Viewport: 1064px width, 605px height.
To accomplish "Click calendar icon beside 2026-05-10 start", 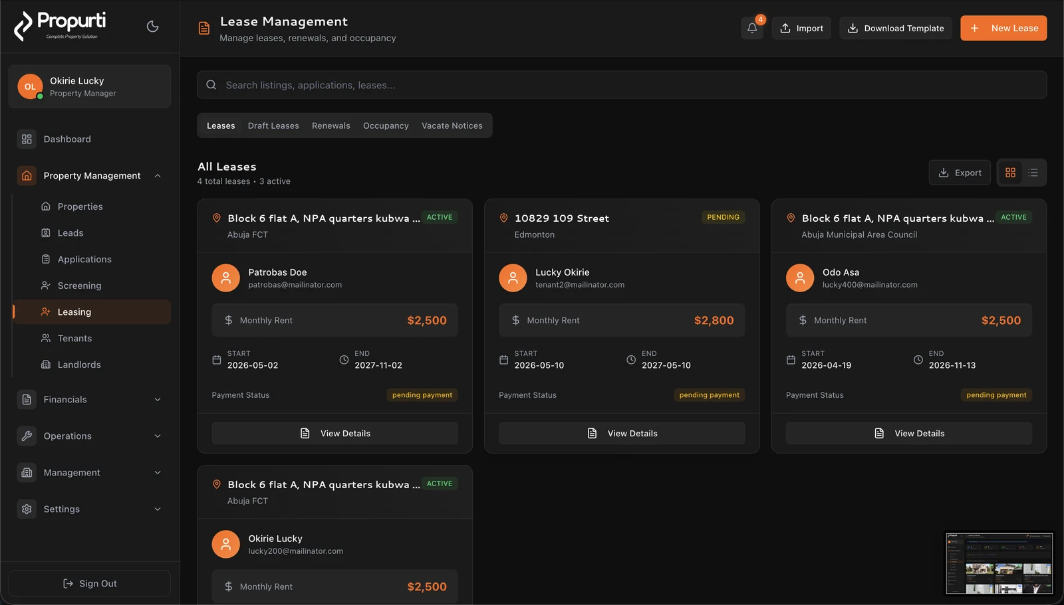I will pyautogui.click(x=503, y=360).
